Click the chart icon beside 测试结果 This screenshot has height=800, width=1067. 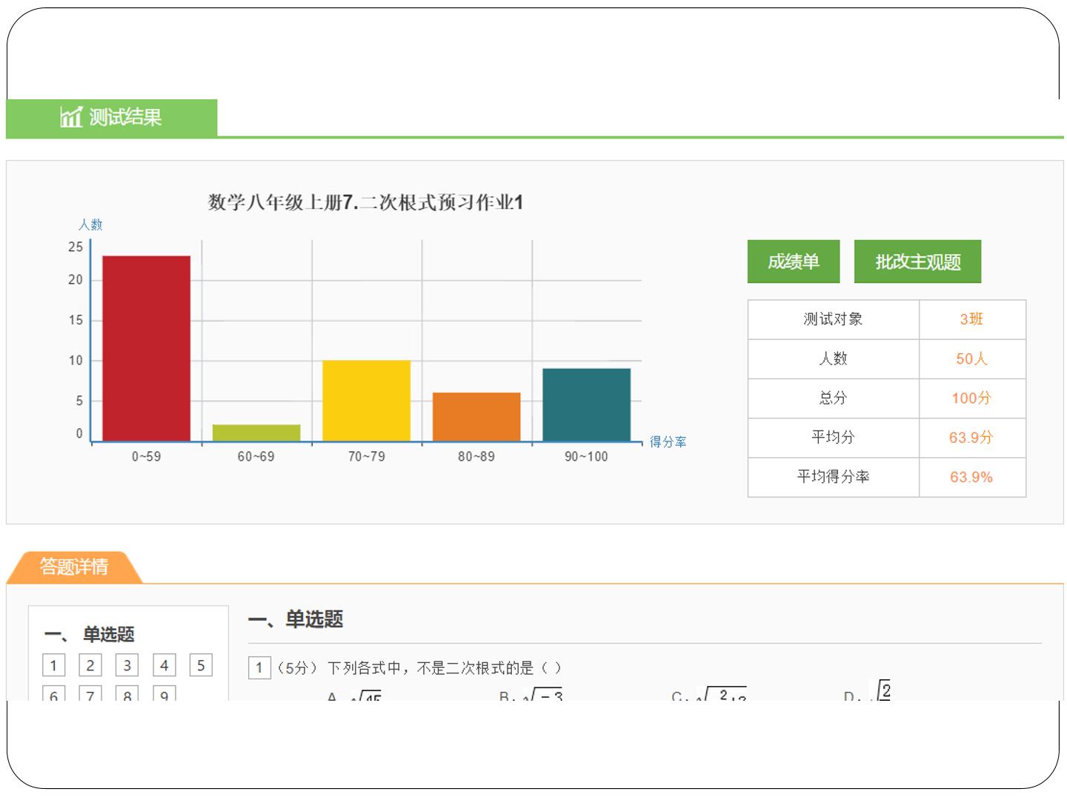pos(71,117)
